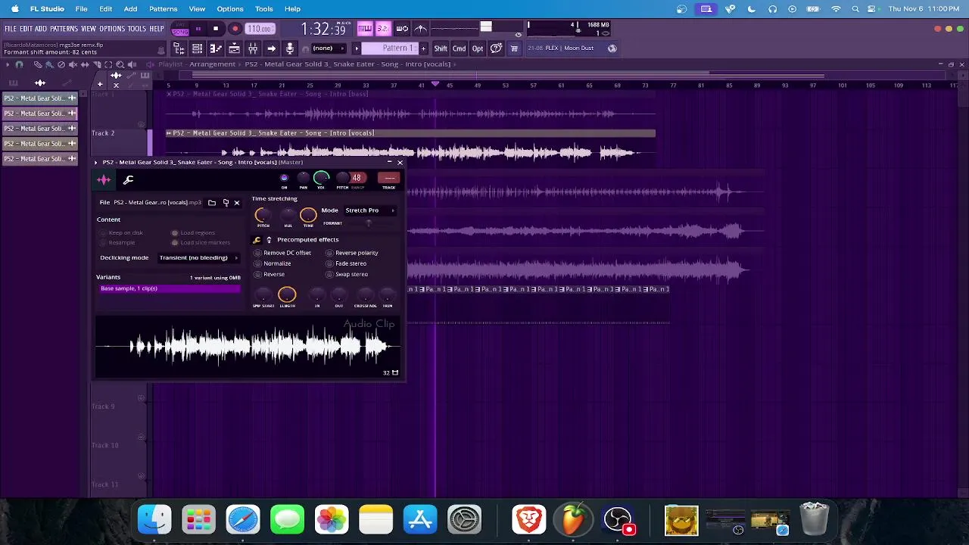Image resolution: width=969 pixels, height=545 pixels.
Task: Open the OPTIONS menu
Action: pyautogui.click(x=112, y=29)
